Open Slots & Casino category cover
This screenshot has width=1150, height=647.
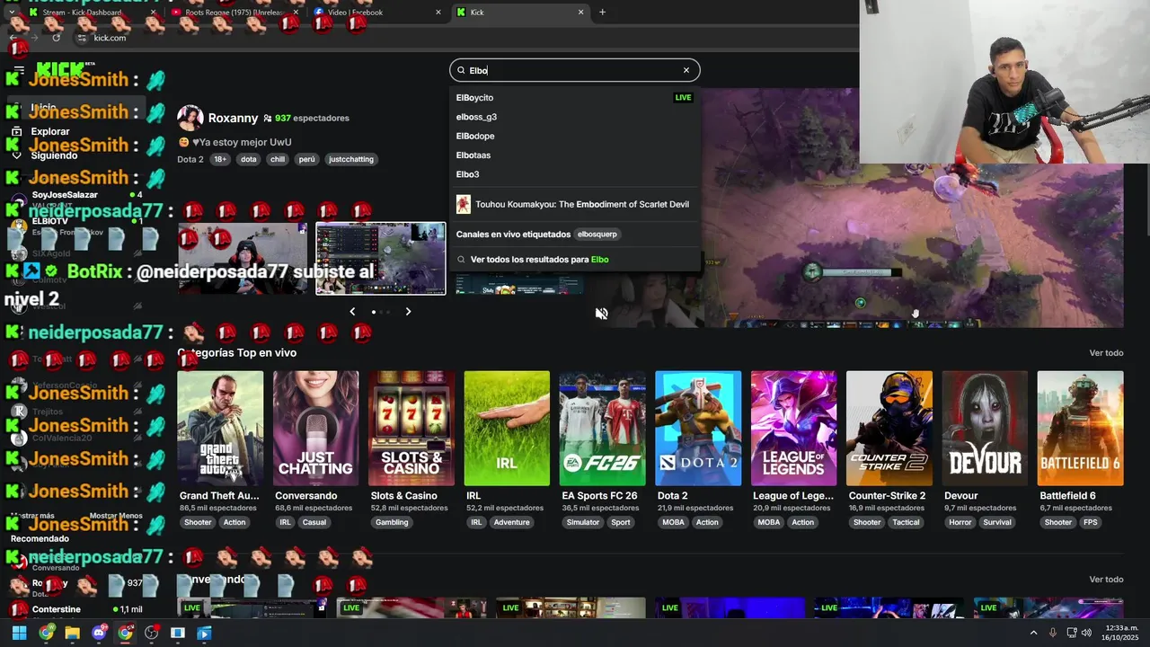click(x=411, y=429)
